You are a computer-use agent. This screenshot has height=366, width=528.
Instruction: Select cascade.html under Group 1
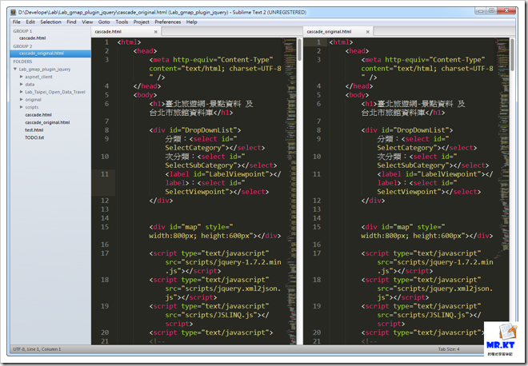coord(32,38)
